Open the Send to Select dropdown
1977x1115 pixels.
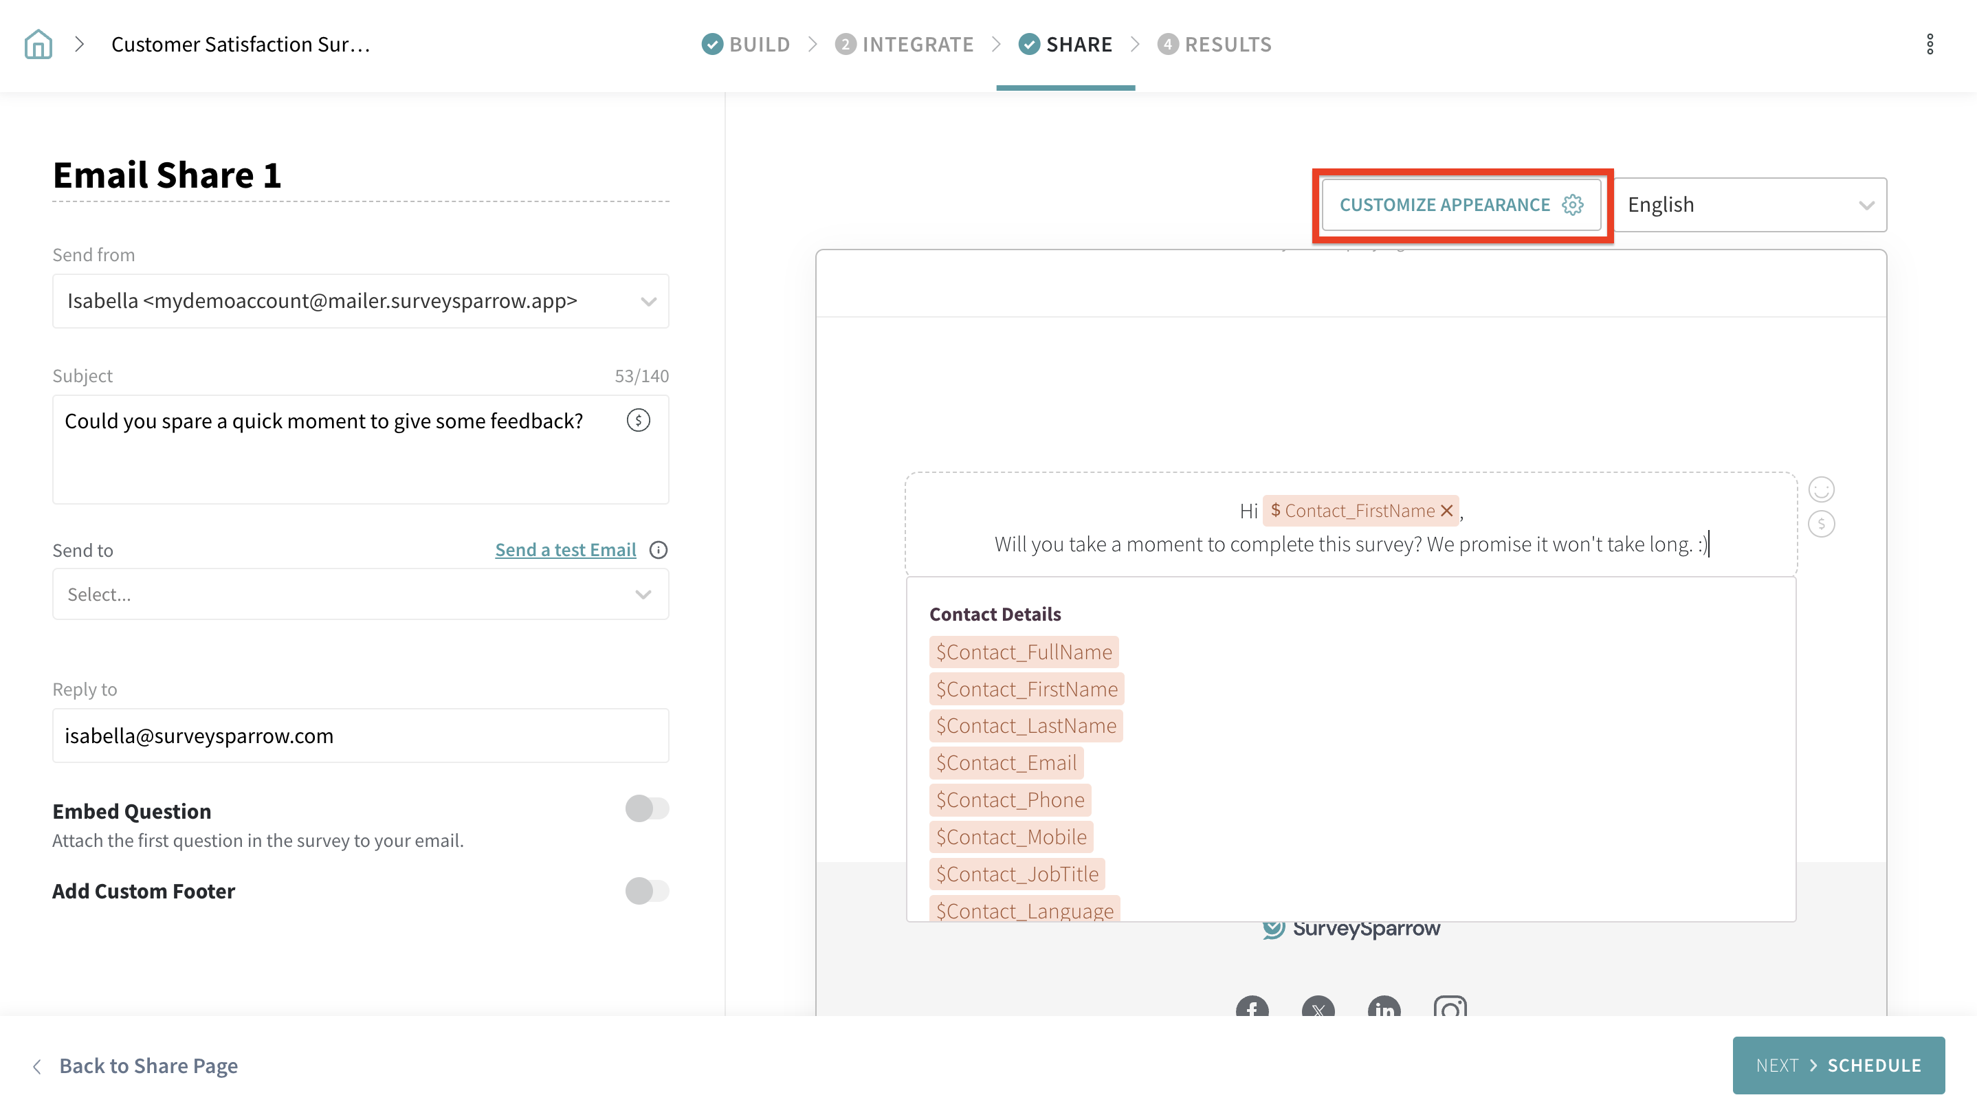(x=360, y=595)
